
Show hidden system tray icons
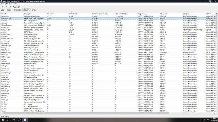[202, 120]
